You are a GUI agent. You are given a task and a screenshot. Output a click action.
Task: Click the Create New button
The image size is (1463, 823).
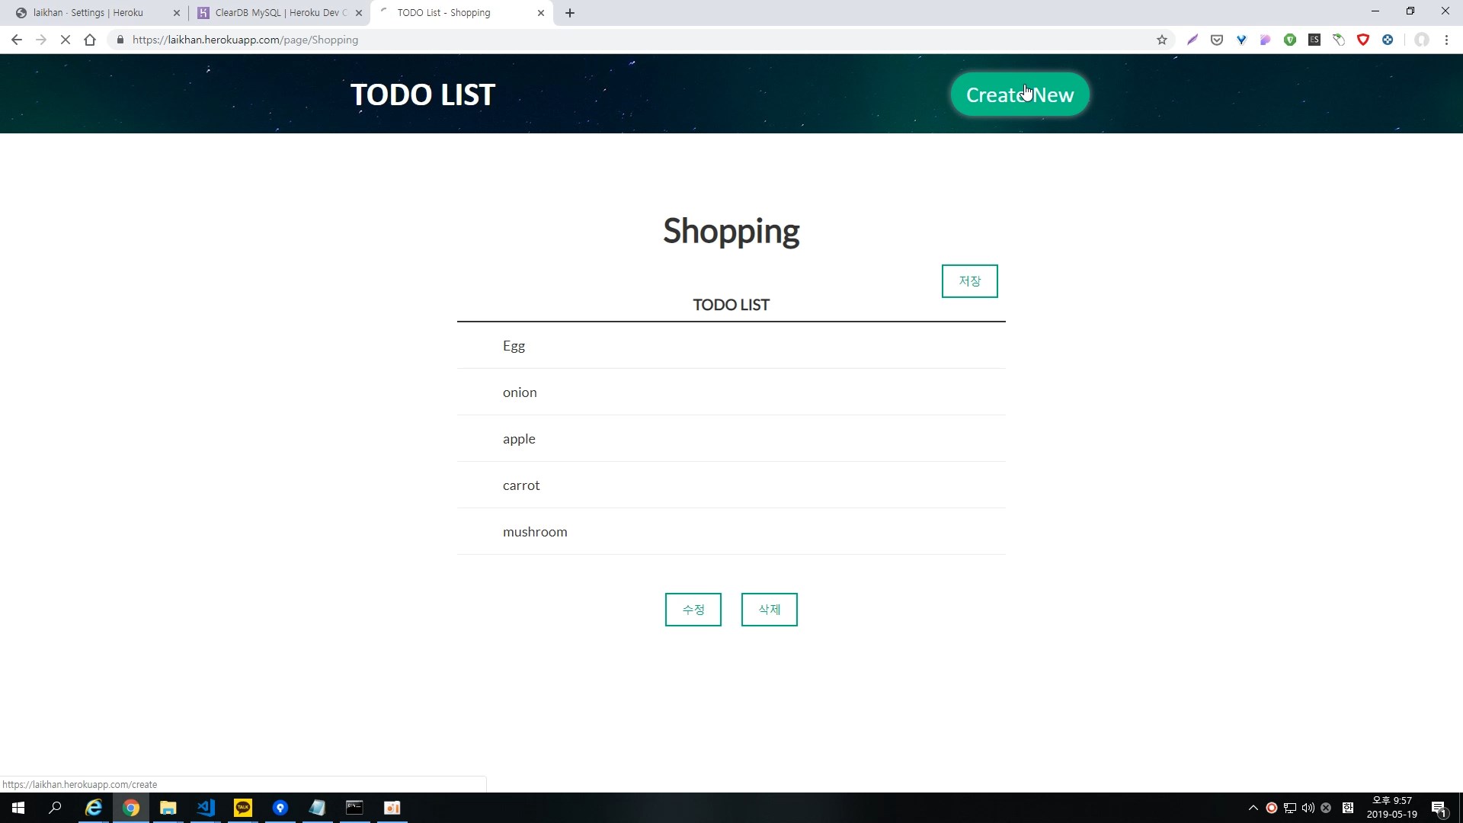point(1020,94)
